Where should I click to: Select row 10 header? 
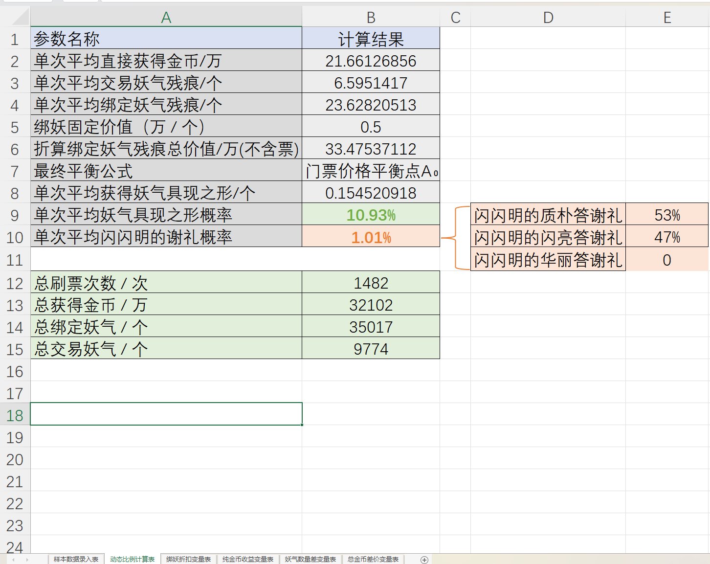pyautogui.click(x=15, y=238)
